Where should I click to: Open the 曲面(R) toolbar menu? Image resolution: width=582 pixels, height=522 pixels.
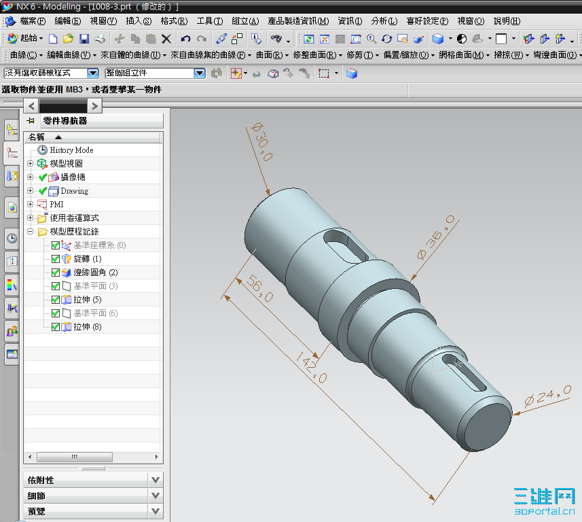click(x=272, y=55)
